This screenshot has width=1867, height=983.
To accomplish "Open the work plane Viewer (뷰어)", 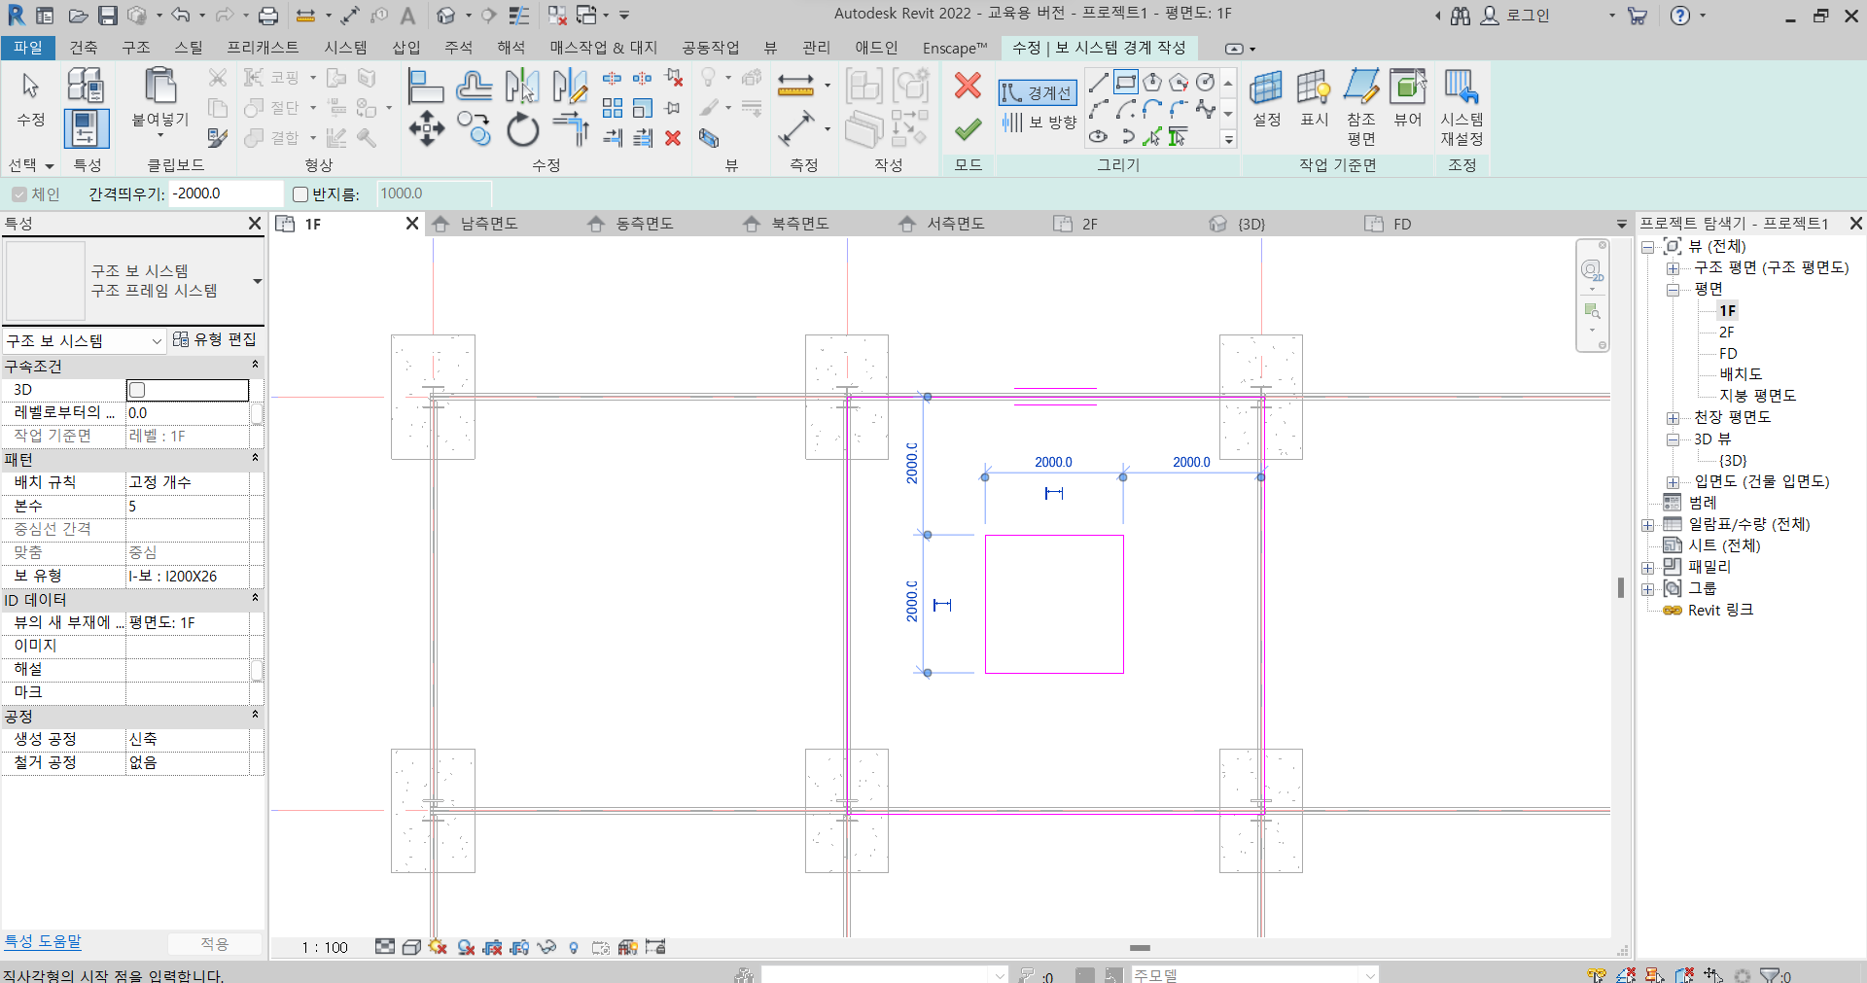I will (x=1408, y=97).
